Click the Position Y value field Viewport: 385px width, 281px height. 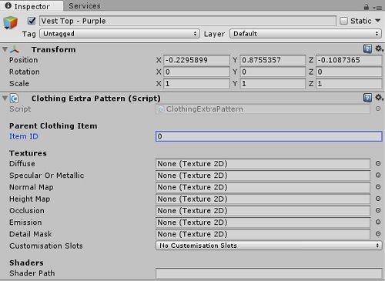coord(273,60)
